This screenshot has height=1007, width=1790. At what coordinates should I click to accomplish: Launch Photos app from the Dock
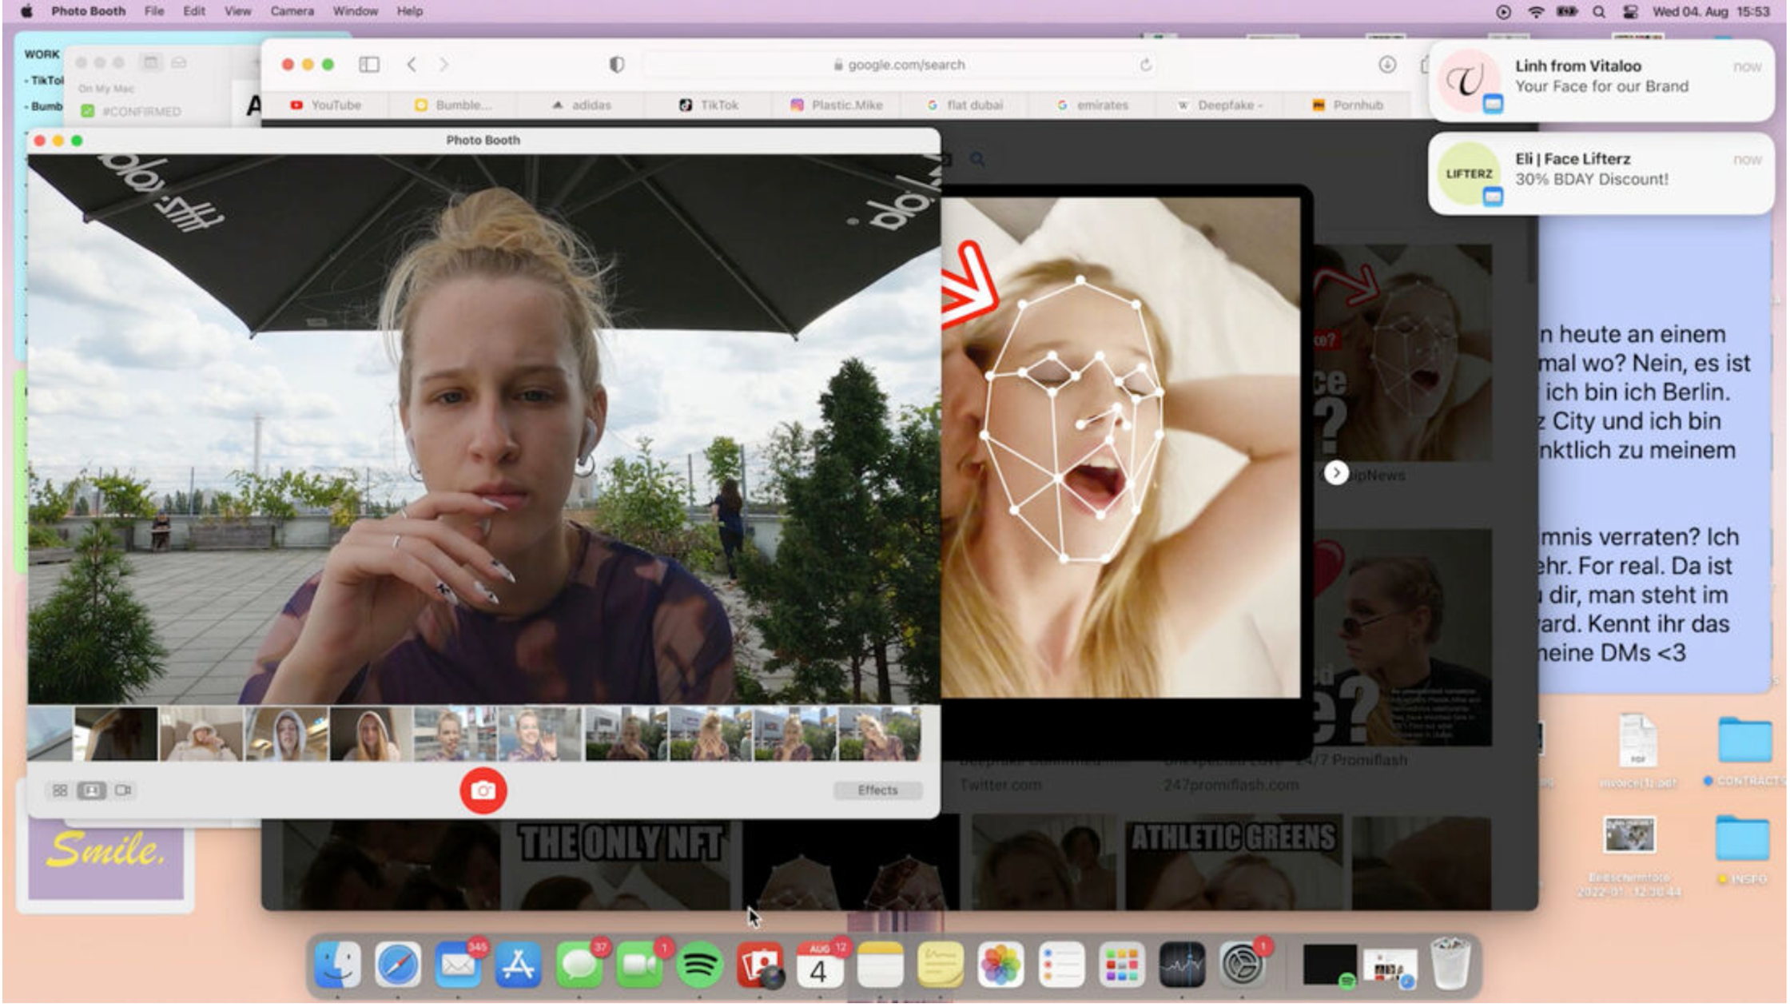coord(1000,965)
